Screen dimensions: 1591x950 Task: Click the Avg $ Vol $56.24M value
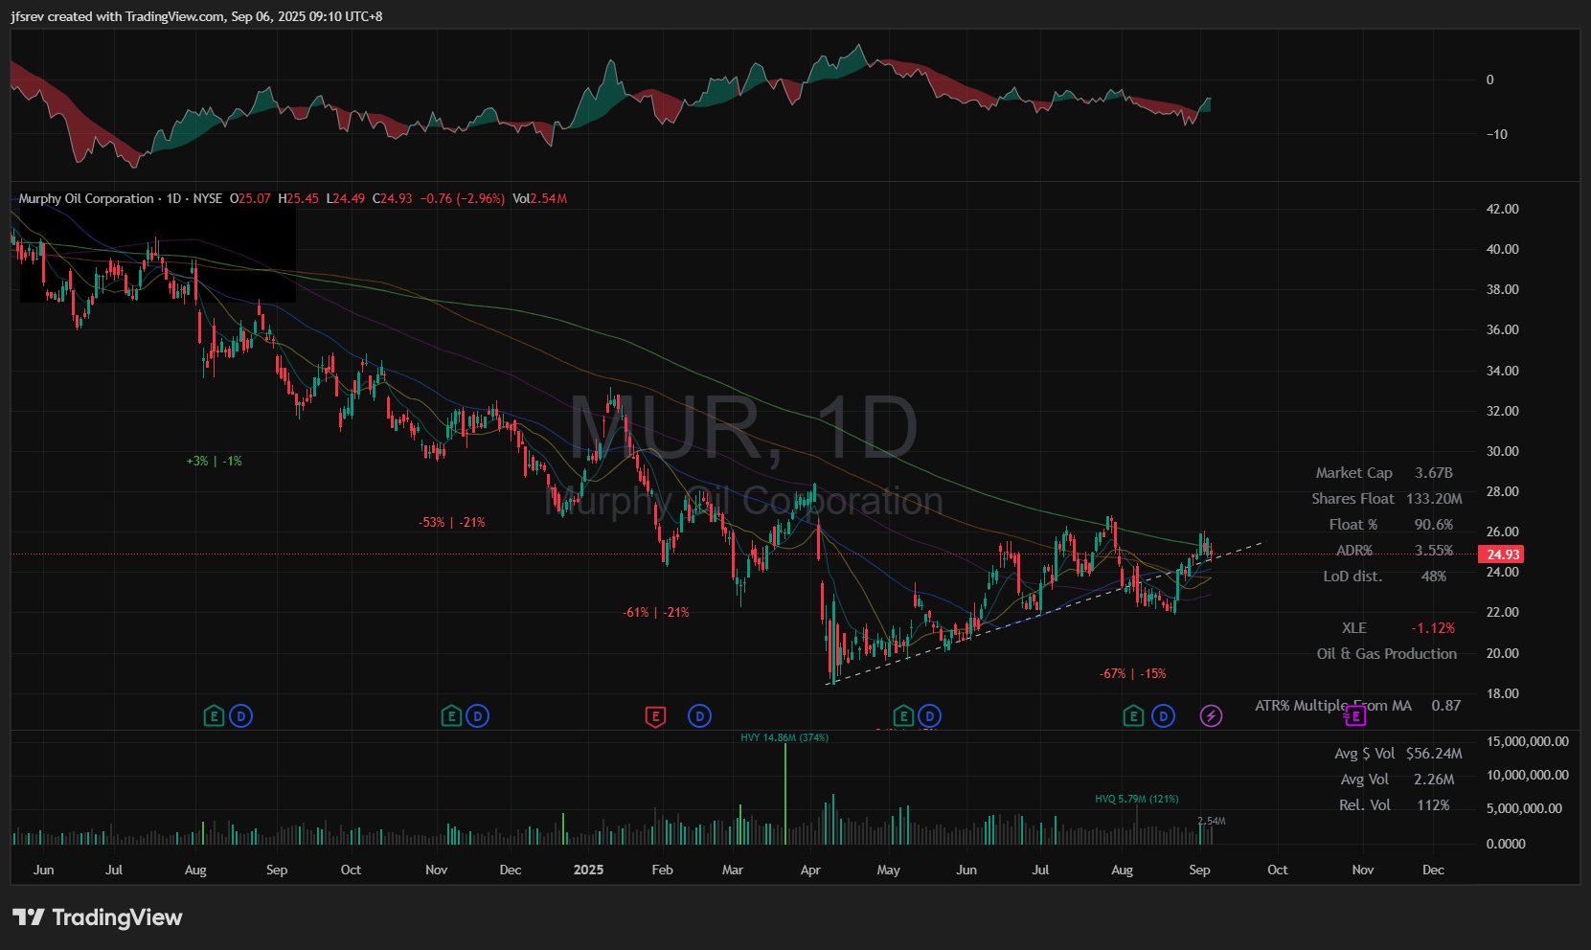click(x=1434, y=754)
